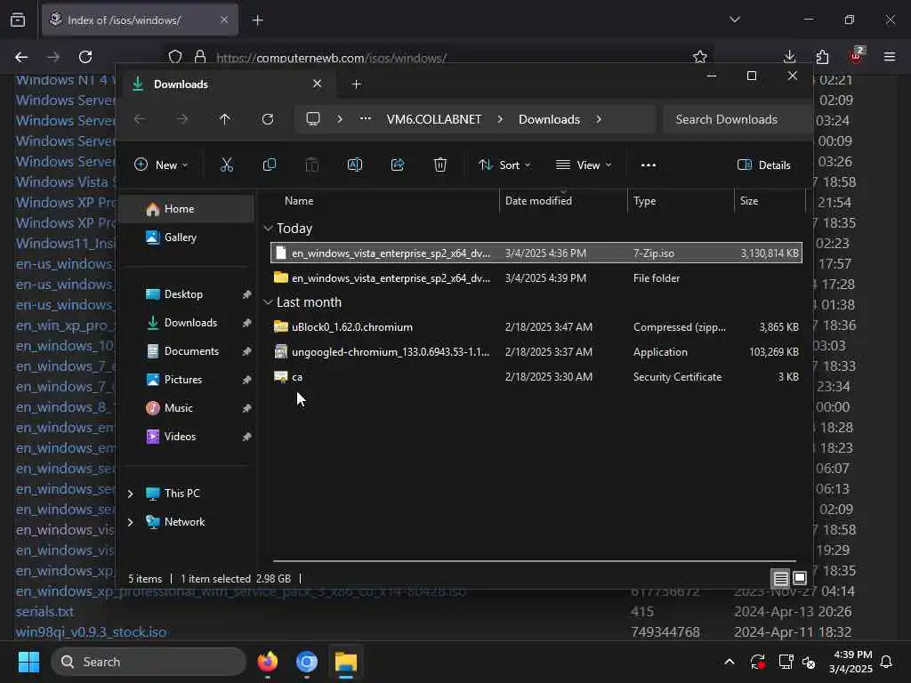Toggle the Details pane button
This screenshot has width=911, height=683.
point(763,165)
